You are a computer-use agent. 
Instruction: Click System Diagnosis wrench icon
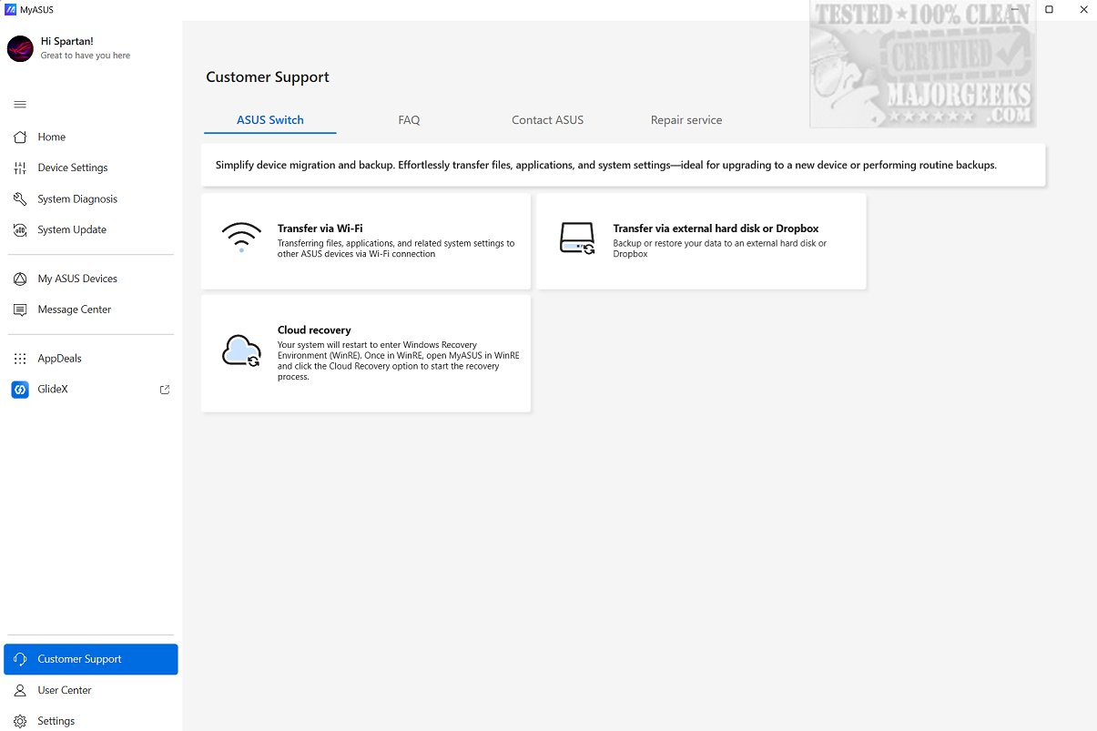[20, 198]
